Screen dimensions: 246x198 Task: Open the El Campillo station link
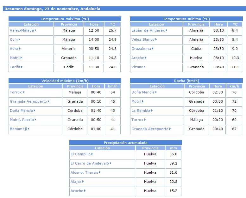pyautogui.click(x=82, y=154)
